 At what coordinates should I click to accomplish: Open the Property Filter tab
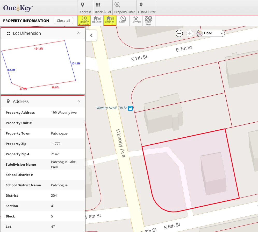pos(125,8)
